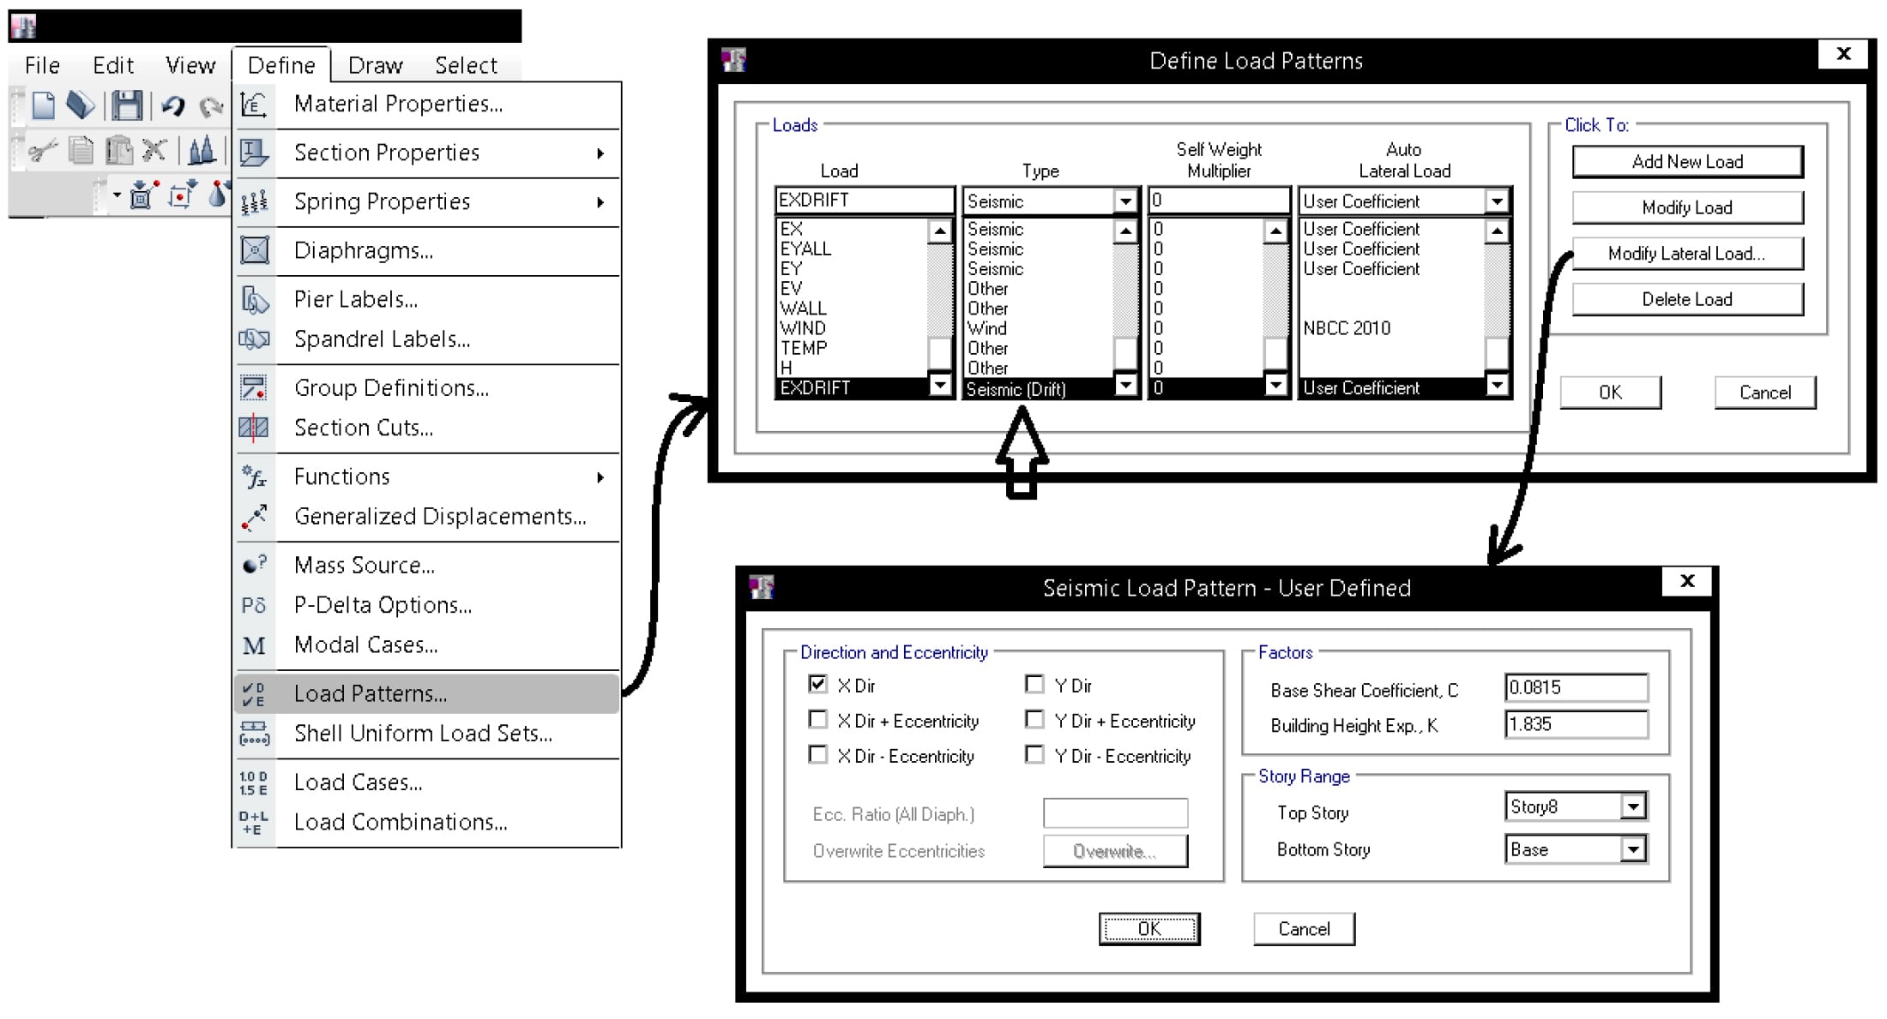The height and width of the screenshot is (1019, 1887).
Task: Expand the Functions submenu arrow
Action: [600, 477]
